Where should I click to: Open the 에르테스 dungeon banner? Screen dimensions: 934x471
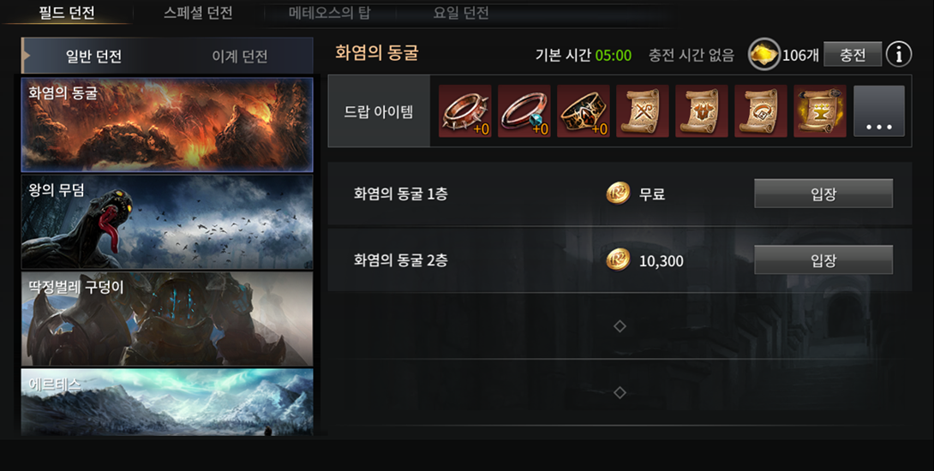[167, 402]
